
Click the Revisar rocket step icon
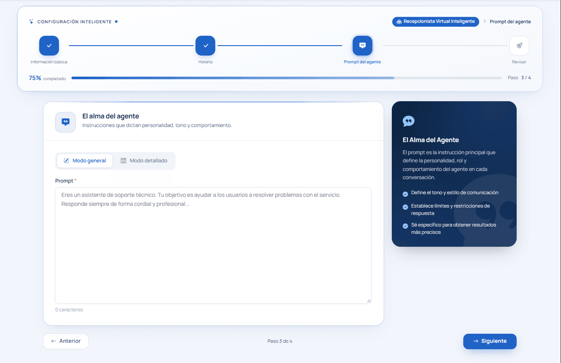pos(519,46)
